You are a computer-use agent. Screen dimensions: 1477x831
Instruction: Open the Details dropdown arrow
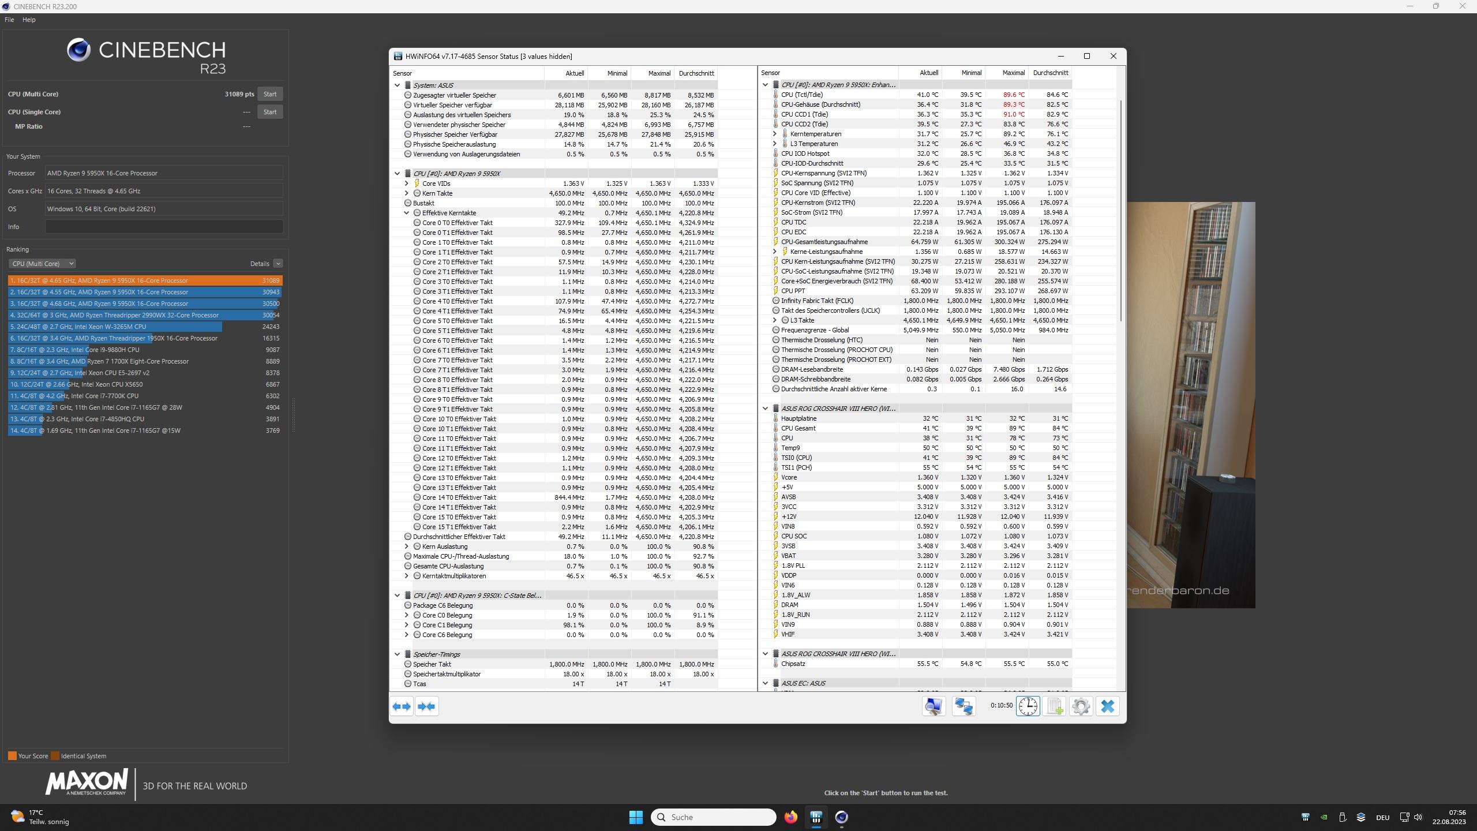point(278,263)
